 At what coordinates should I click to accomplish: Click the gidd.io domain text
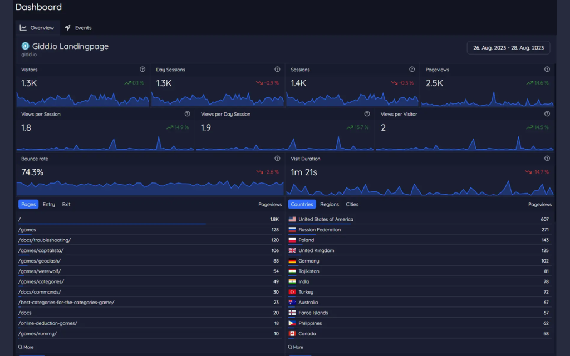coord(29,55)
